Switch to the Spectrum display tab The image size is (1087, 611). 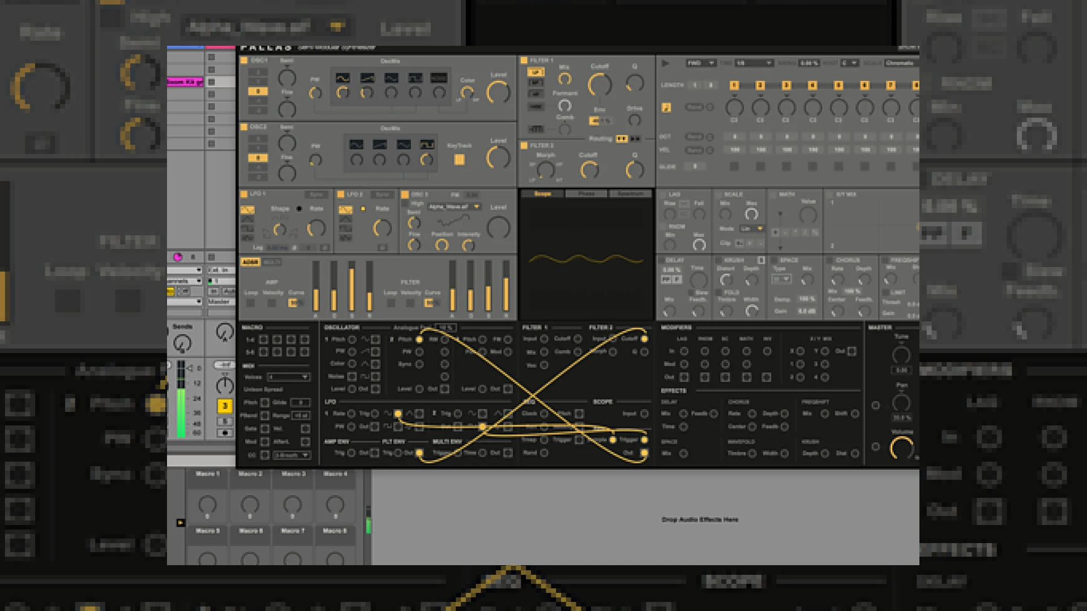(630, 194)
